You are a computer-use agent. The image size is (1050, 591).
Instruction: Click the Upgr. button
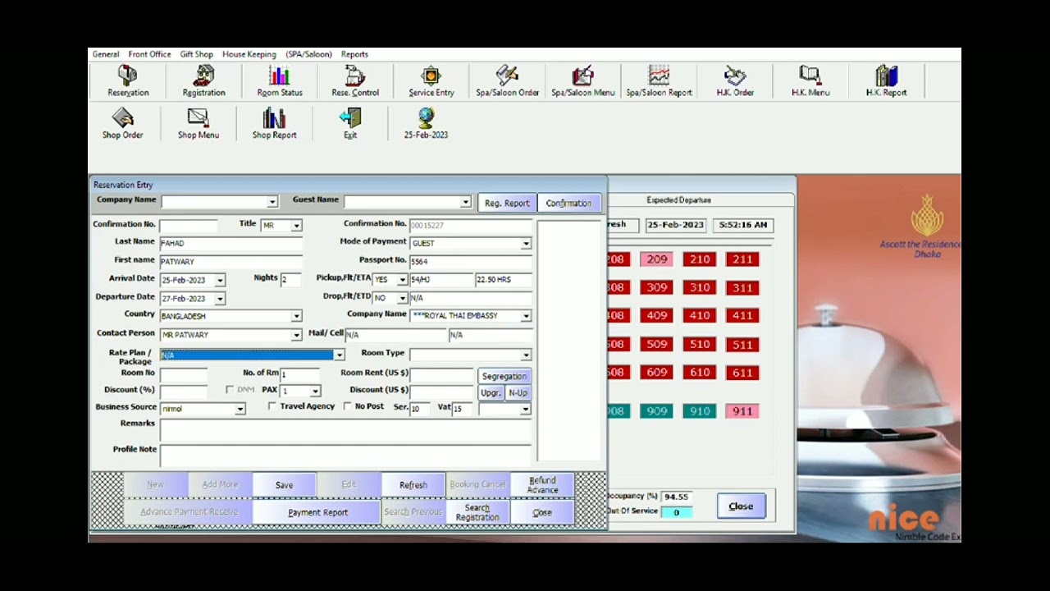490,393
